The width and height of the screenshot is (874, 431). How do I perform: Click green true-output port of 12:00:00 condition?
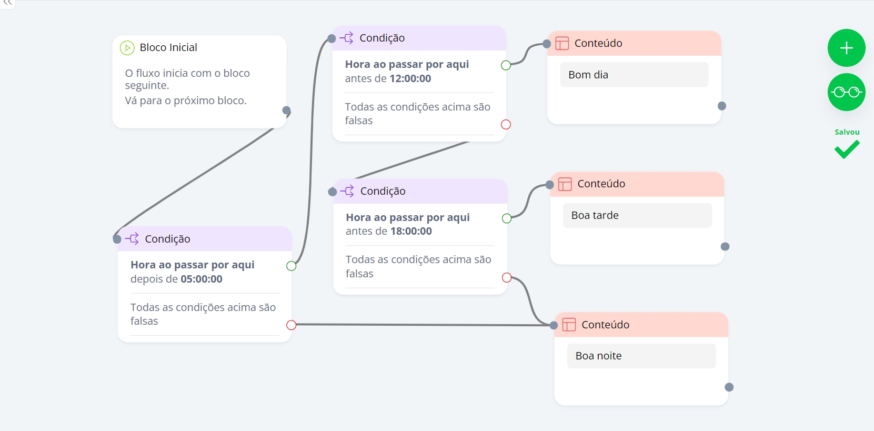(506, 65)
